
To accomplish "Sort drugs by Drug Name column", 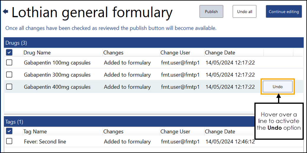I will 37,53.
